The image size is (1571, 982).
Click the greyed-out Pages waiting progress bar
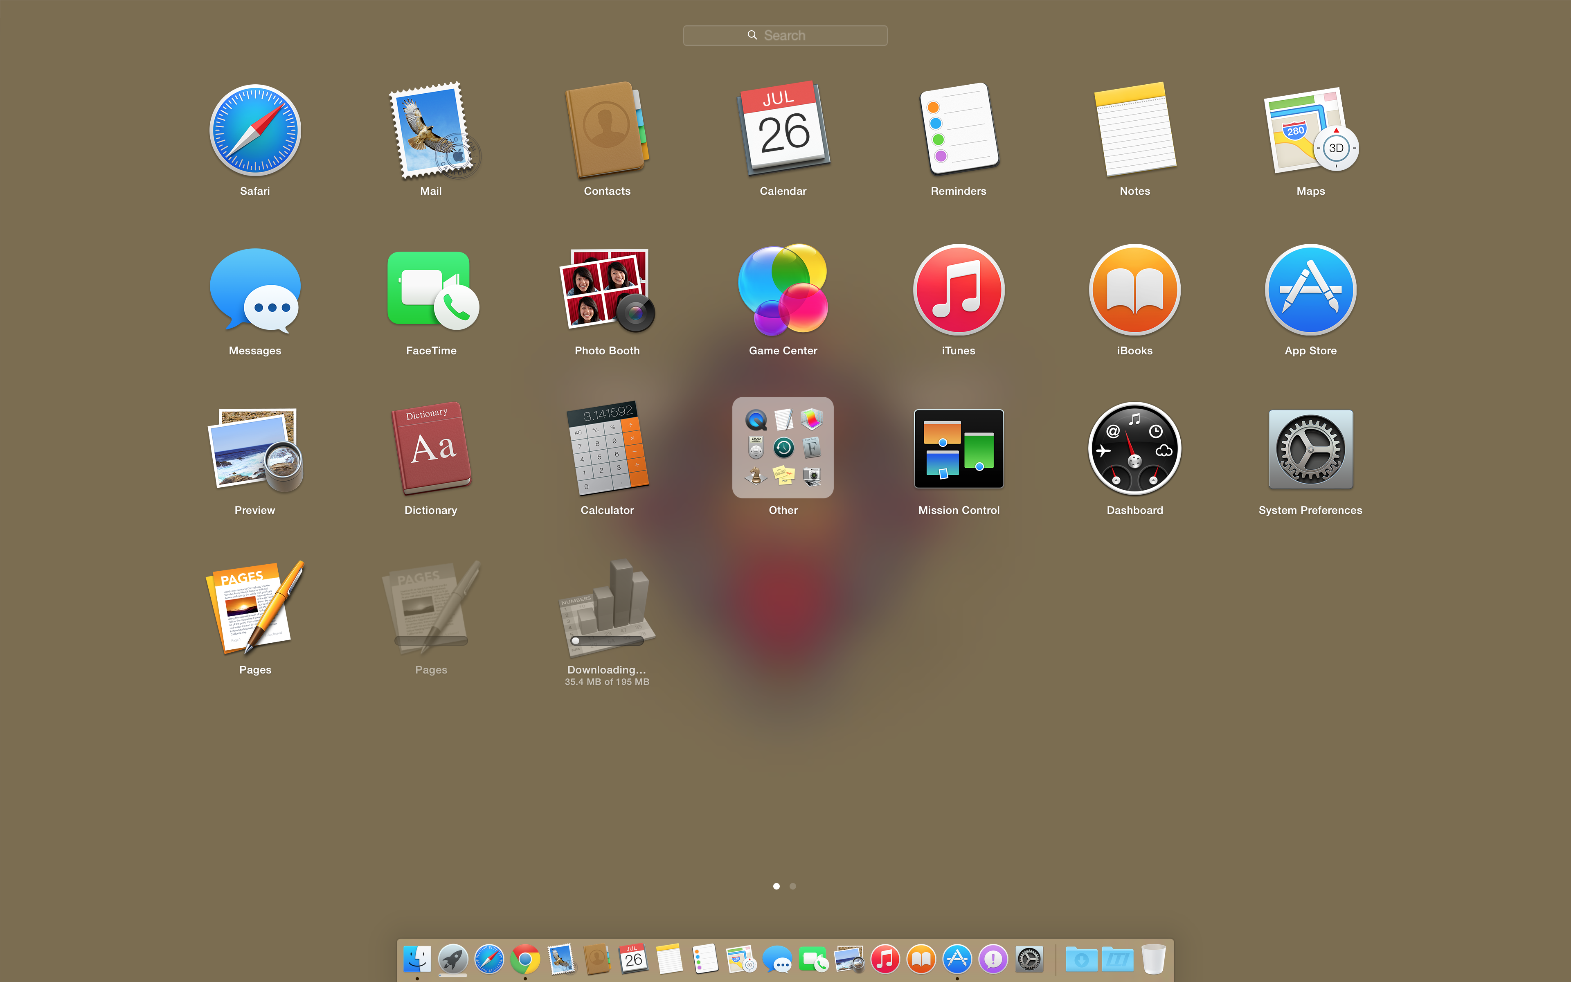point(431,641)
